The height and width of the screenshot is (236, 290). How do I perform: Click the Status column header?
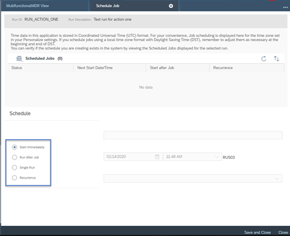point(41,68)
